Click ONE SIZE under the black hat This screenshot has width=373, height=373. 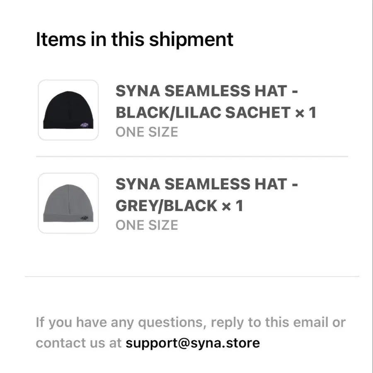click(x=147, y=132)
